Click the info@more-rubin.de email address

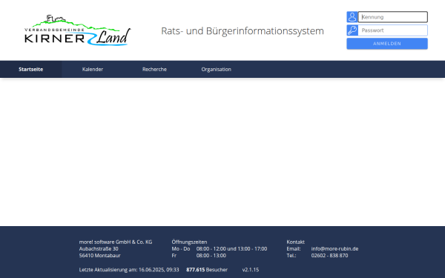tap(334, 249)
